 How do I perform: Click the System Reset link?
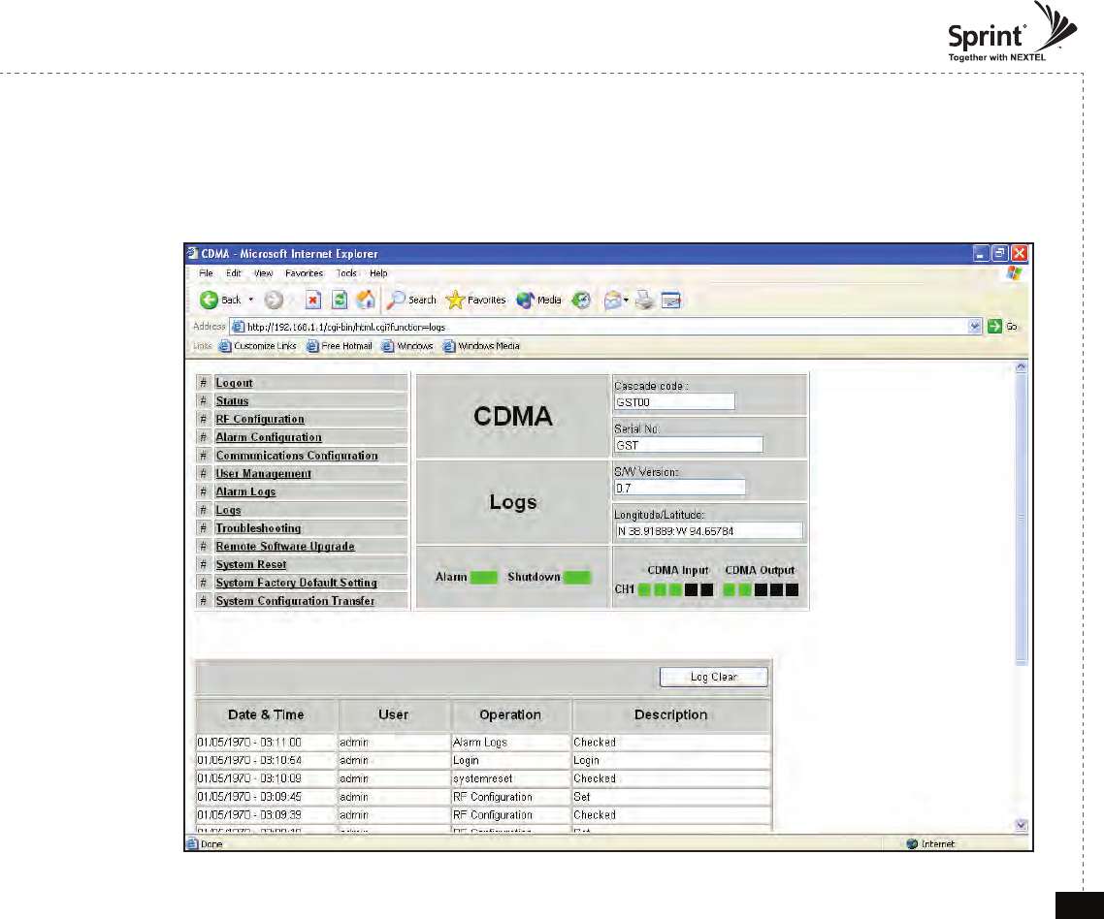tap(251, 565)
